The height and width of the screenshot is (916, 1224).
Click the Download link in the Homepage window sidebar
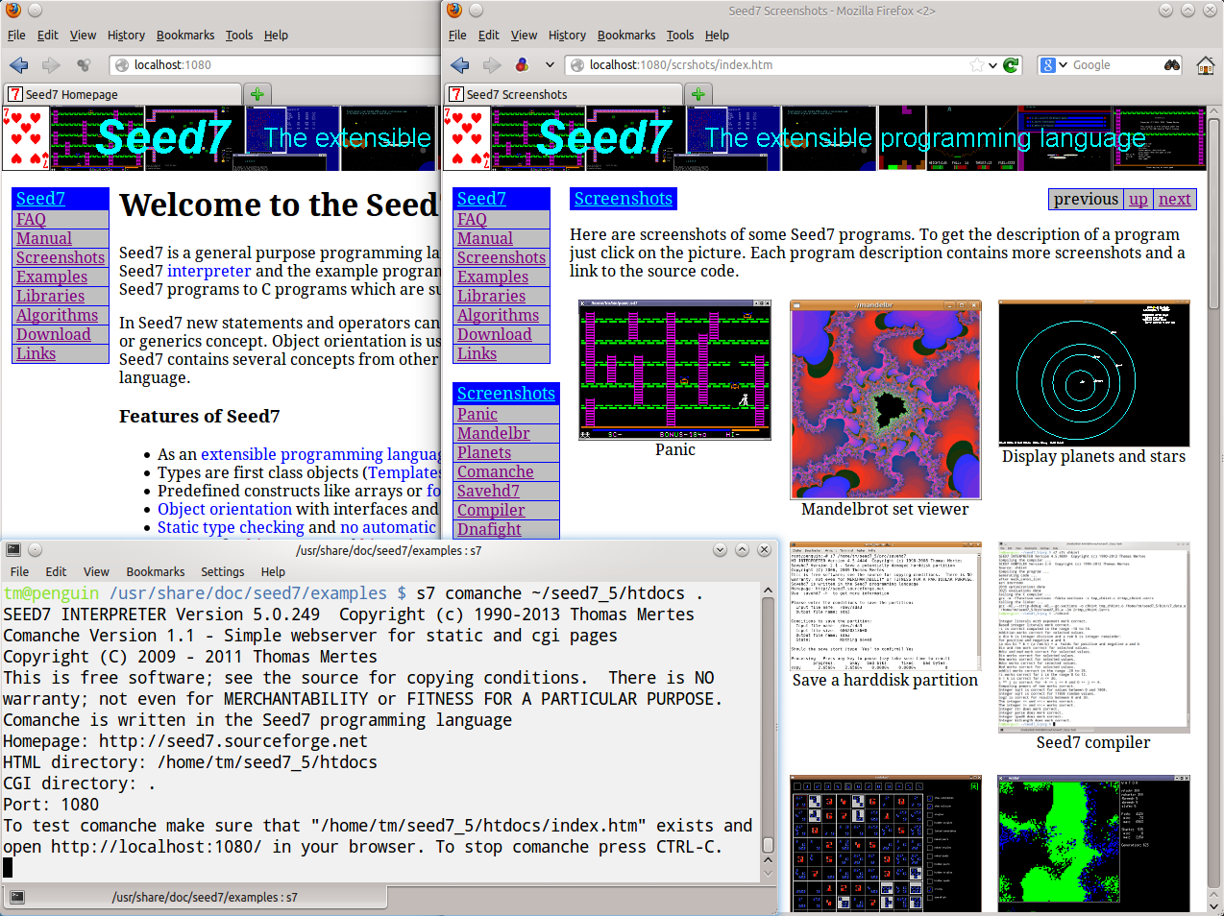(54, 334)
